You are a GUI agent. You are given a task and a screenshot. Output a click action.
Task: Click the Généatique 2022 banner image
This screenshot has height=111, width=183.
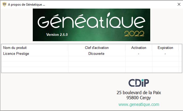point(91,25)
